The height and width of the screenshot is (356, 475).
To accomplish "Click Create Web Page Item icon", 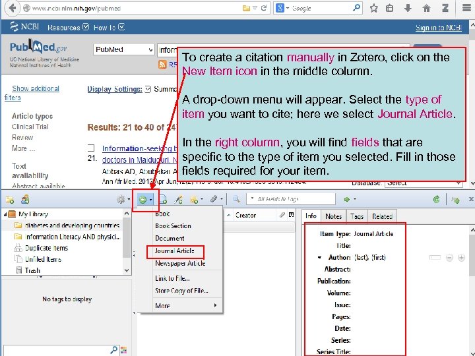I will pos(163,199).
